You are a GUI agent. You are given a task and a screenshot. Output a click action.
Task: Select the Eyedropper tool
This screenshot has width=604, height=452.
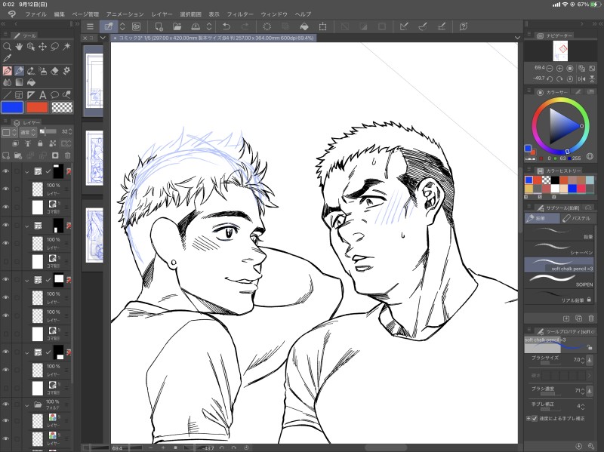pyautogui.click(x=7, y=58)
